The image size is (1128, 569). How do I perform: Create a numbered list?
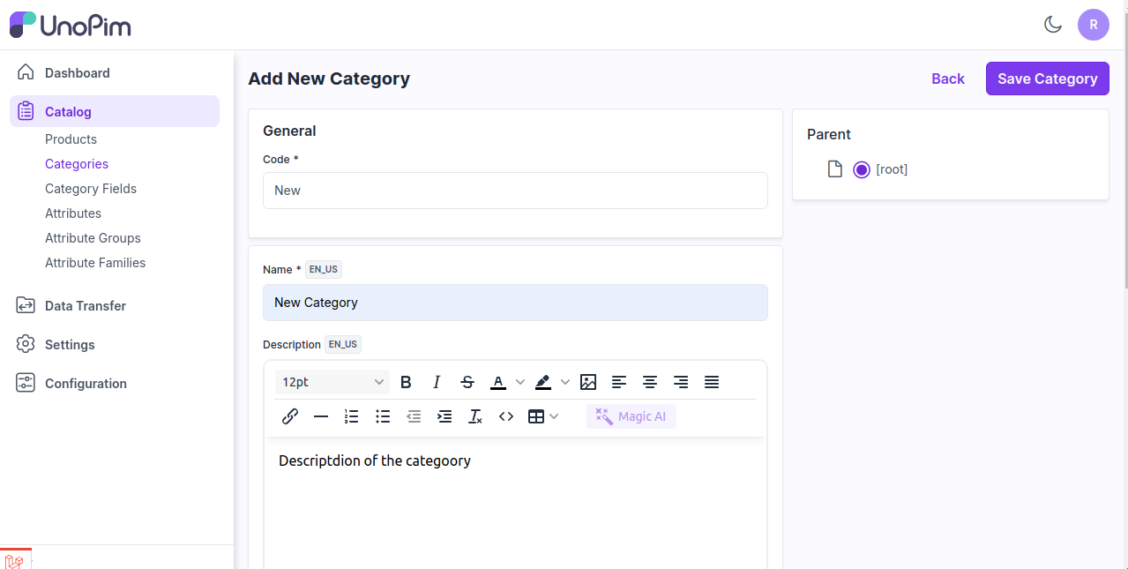pos(352,416)
